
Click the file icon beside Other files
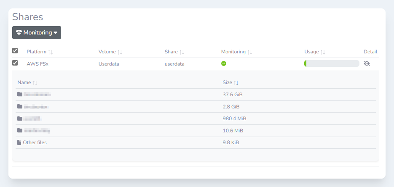point(19,142)
